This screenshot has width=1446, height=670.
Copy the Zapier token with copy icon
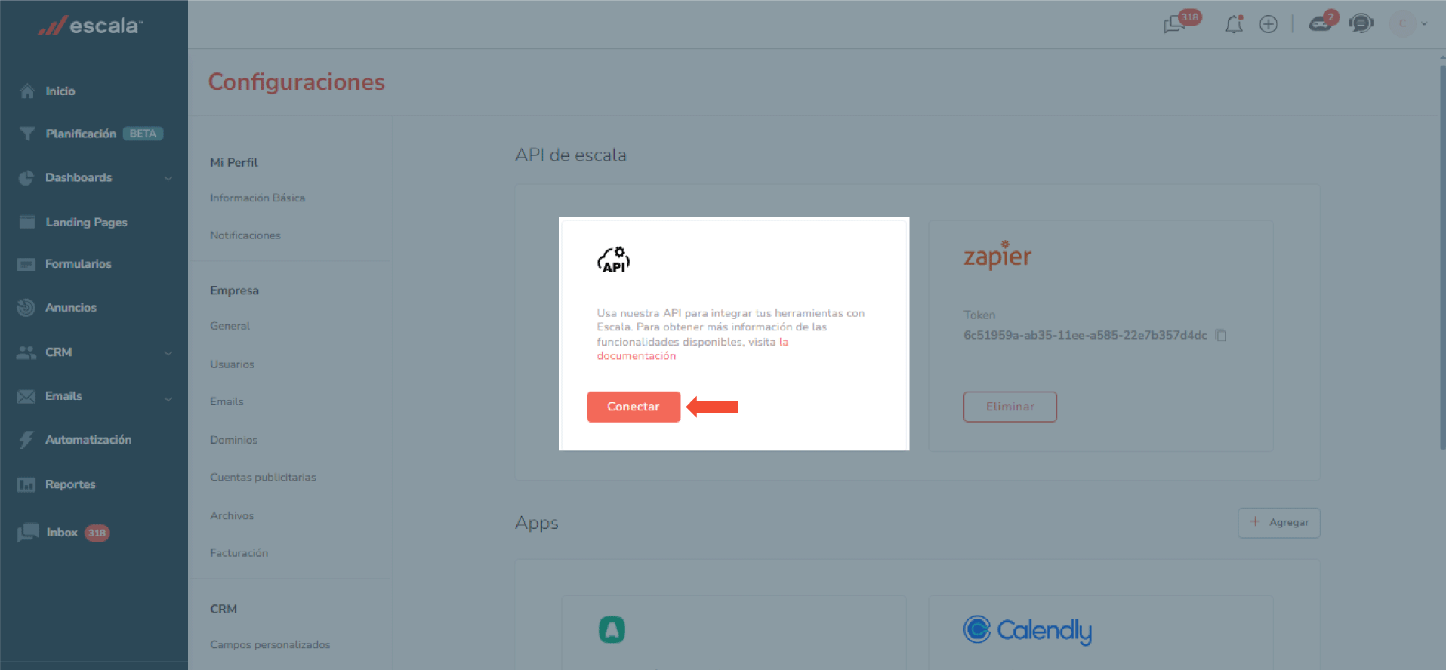click(1220, 335)
